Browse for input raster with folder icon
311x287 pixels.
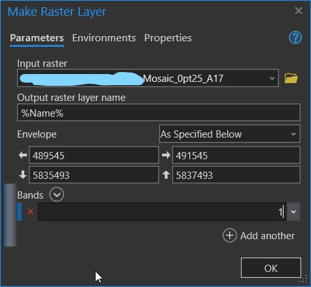(291, 78)
